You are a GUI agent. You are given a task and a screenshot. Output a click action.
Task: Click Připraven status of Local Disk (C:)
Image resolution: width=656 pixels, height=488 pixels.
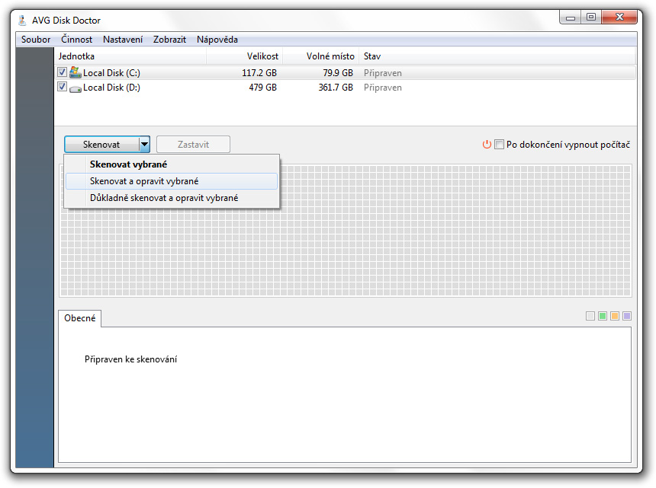pyautogui.click(x=383, y=73)
